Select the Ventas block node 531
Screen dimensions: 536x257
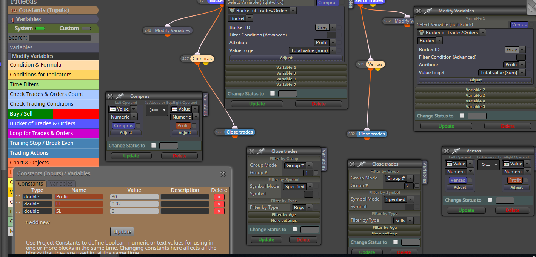pyautogui.click(x=375, y=64)
